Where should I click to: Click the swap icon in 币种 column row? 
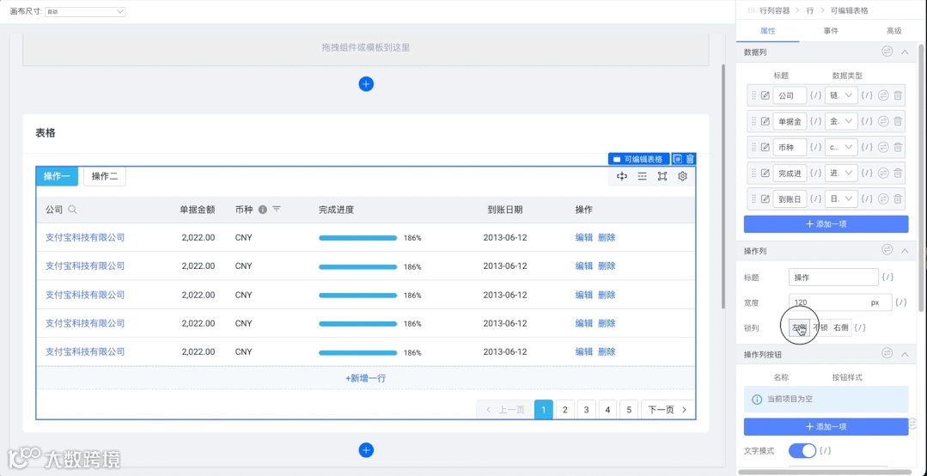883,147
